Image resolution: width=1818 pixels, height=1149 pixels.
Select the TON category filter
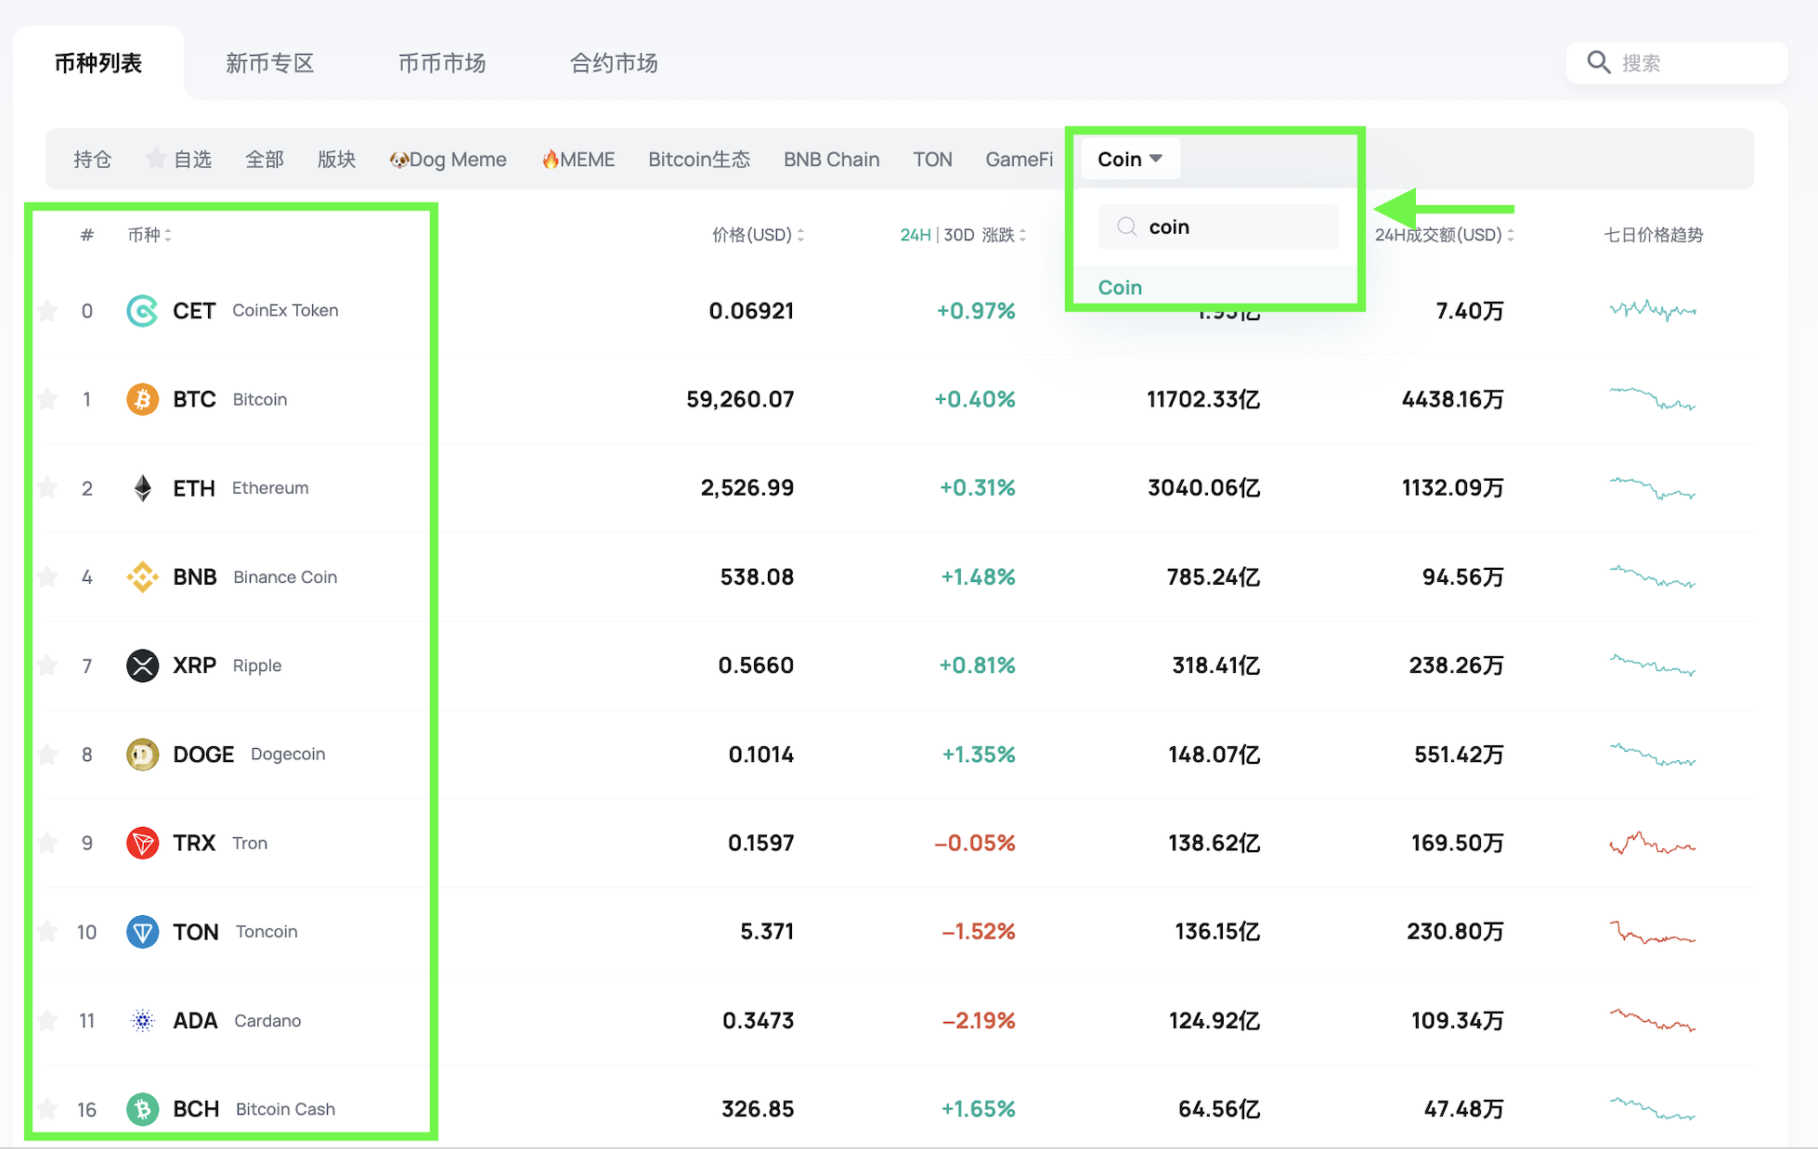(x=932, y=160)
